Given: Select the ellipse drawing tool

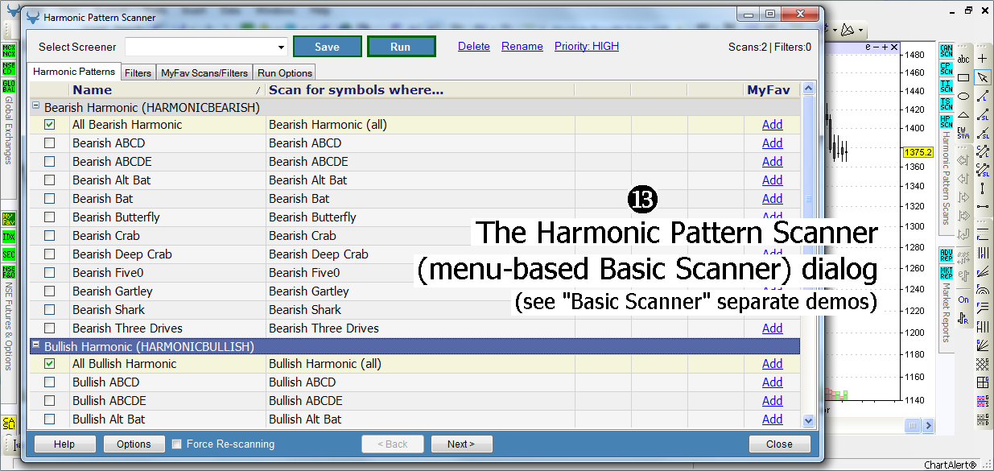Looking at the screenshot, I should [x=963, y=96].
